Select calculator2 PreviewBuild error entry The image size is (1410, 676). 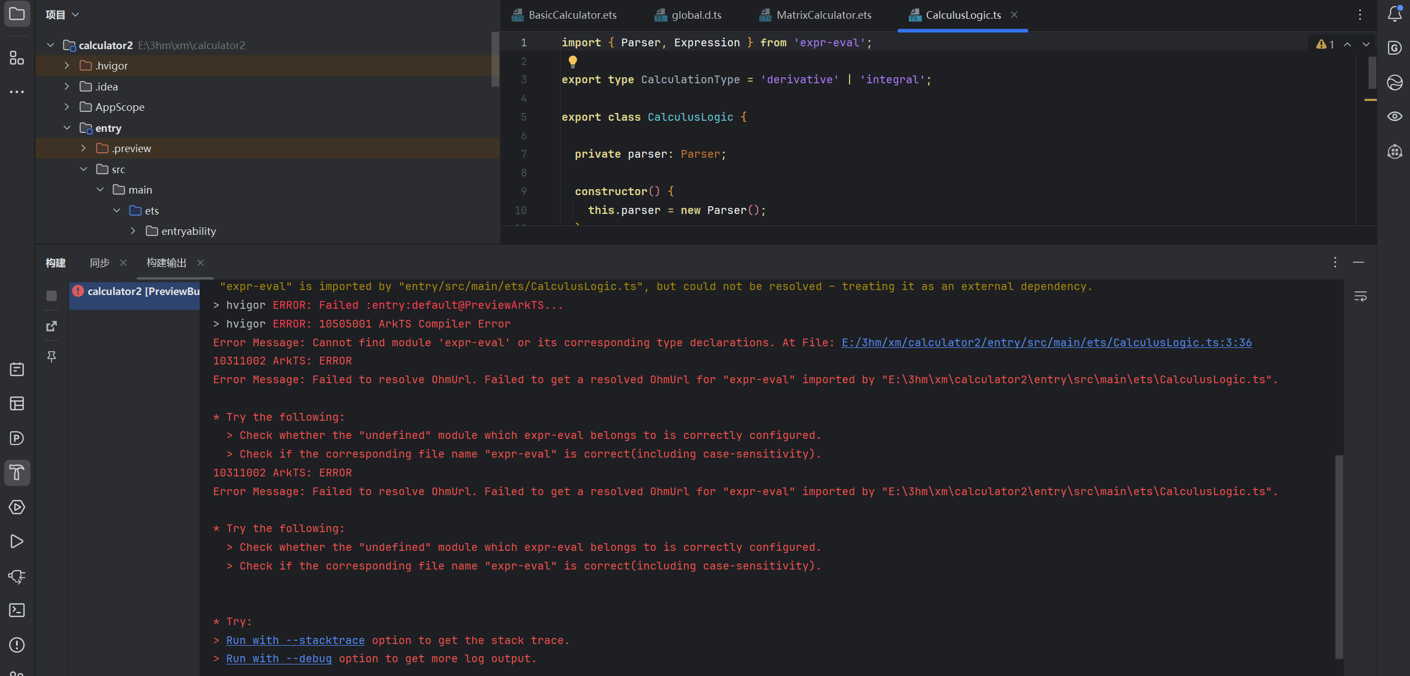135,291
